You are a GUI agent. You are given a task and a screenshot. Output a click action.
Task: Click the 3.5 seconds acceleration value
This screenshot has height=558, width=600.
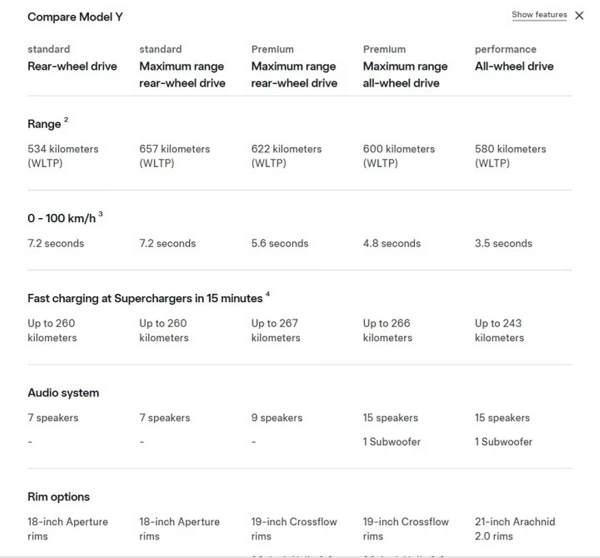coord(503,243)
